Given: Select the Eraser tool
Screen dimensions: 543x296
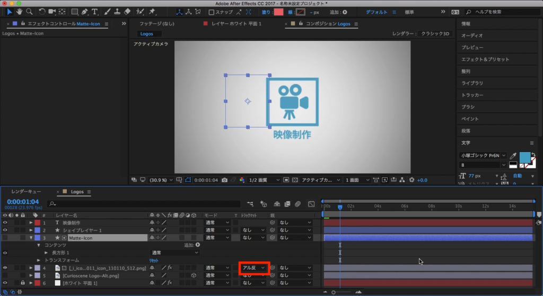Looking at the screenshot, I should [x=126, y=12].
